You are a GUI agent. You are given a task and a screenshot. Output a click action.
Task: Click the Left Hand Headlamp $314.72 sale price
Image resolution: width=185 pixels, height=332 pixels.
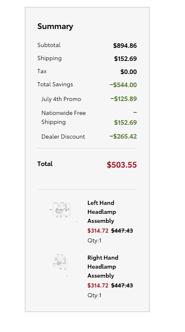98,231
